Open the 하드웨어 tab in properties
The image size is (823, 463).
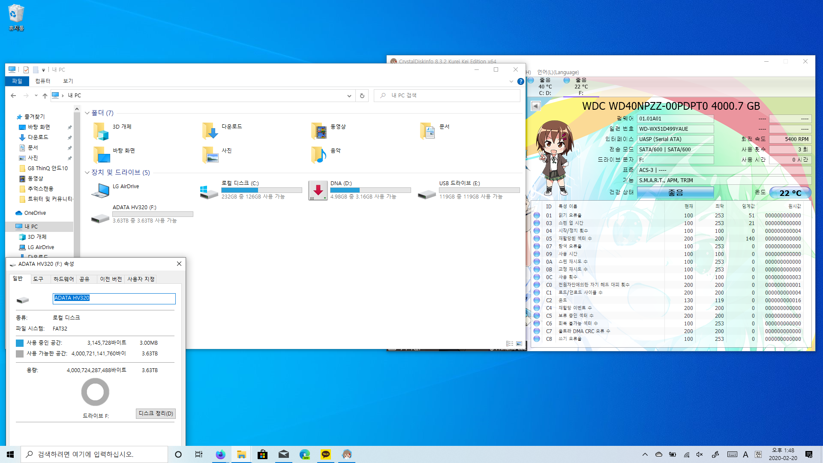click(x=63, y=279)
